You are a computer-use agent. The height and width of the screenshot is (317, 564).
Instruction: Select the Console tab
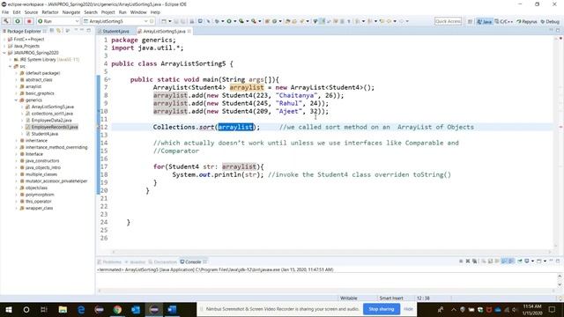[x=193, y=262]
